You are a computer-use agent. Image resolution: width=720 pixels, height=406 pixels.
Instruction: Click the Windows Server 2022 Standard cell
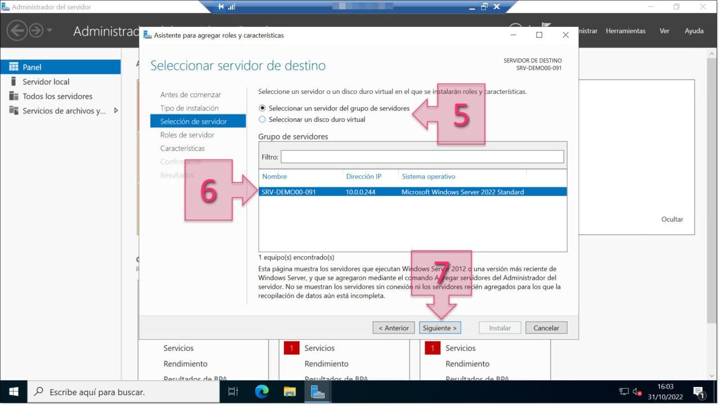click(x=462, y=192)
